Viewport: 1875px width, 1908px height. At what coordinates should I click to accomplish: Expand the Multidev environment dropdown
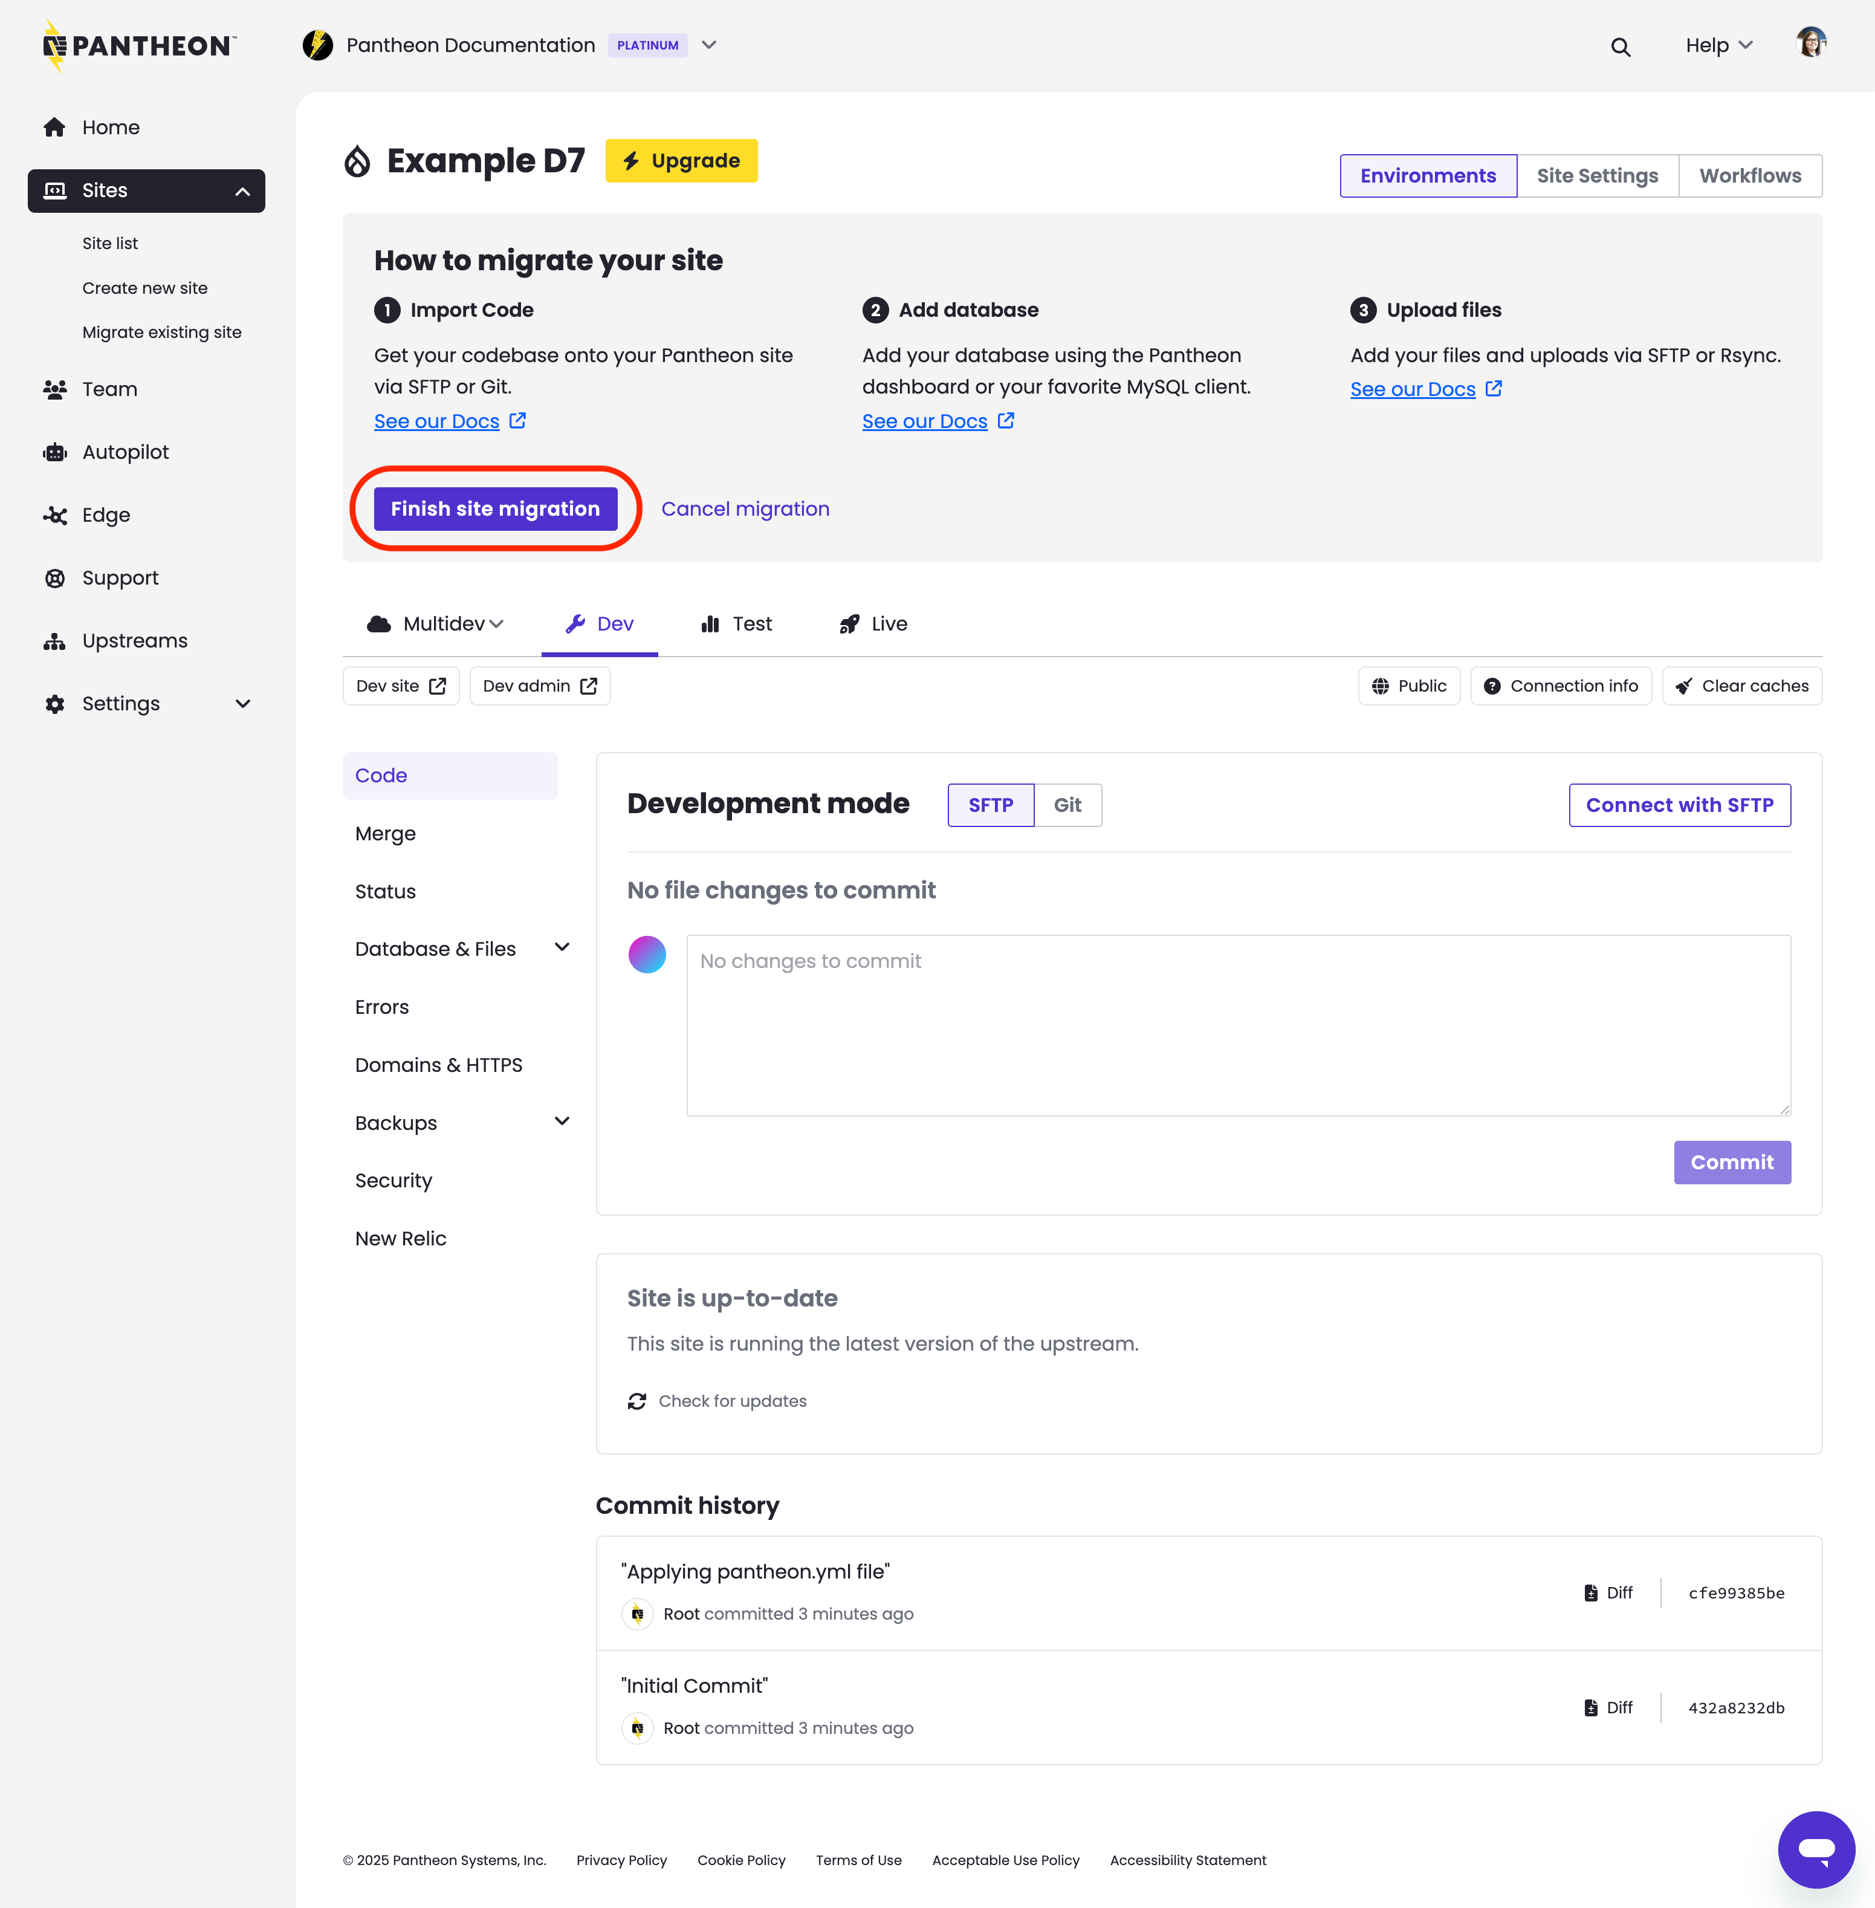(x=434, y=623)
